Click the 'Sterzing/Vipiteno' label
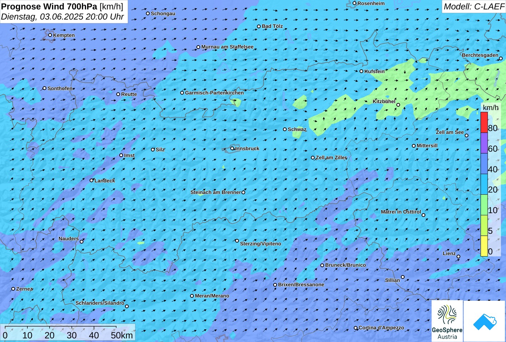This screenshot has width=506, height=342. [261, 244]
